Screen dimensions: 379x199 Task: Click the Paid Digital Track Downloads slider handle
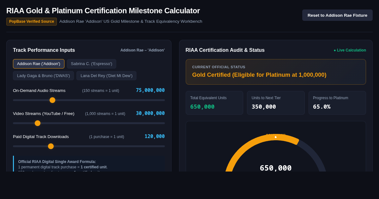(51, 146)
